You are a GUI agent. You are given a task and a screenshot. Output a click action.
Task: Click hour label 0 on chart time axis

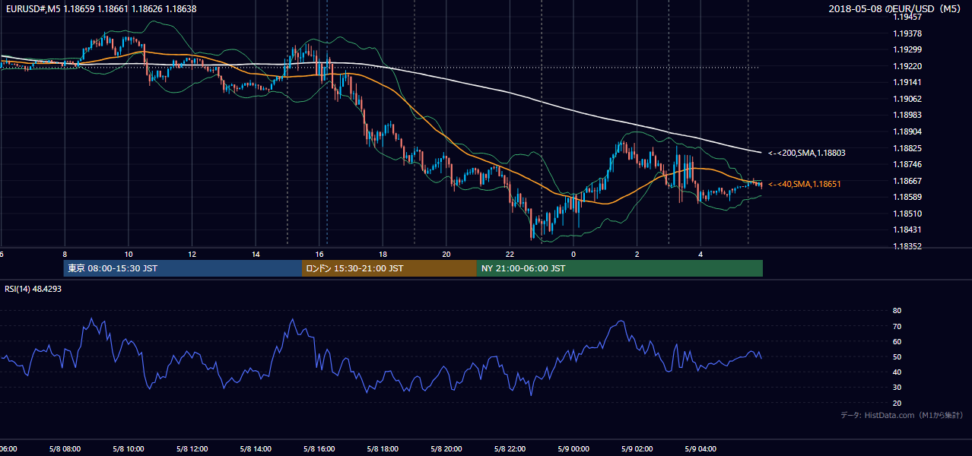(x=573, y=254)
